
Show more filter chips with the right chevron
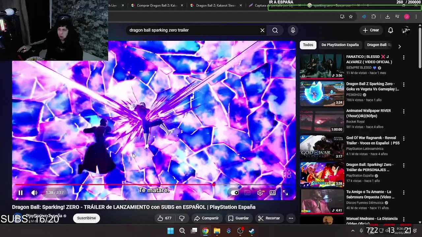point(400,46)
